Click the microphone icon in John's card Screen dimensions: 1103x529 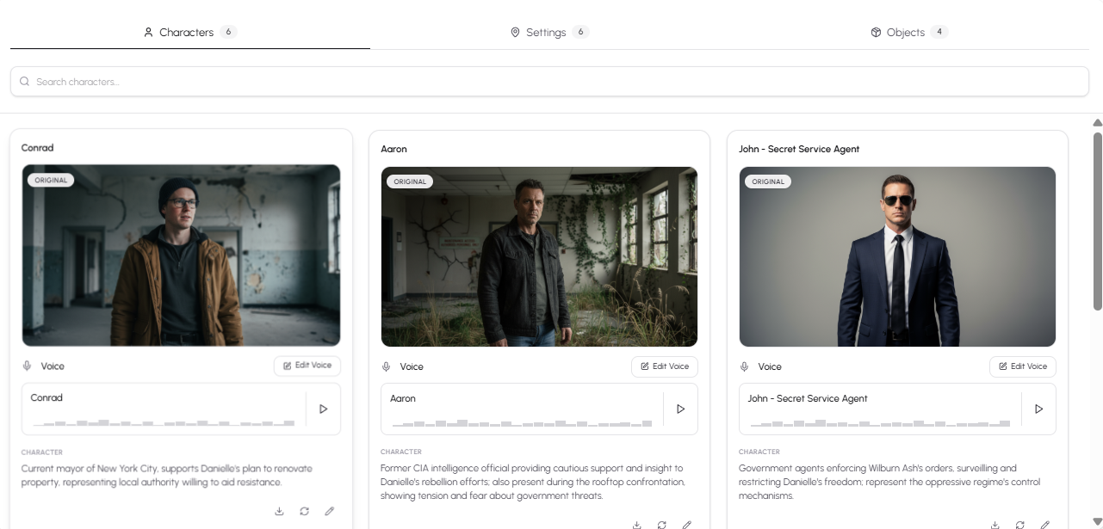[744, 366]
